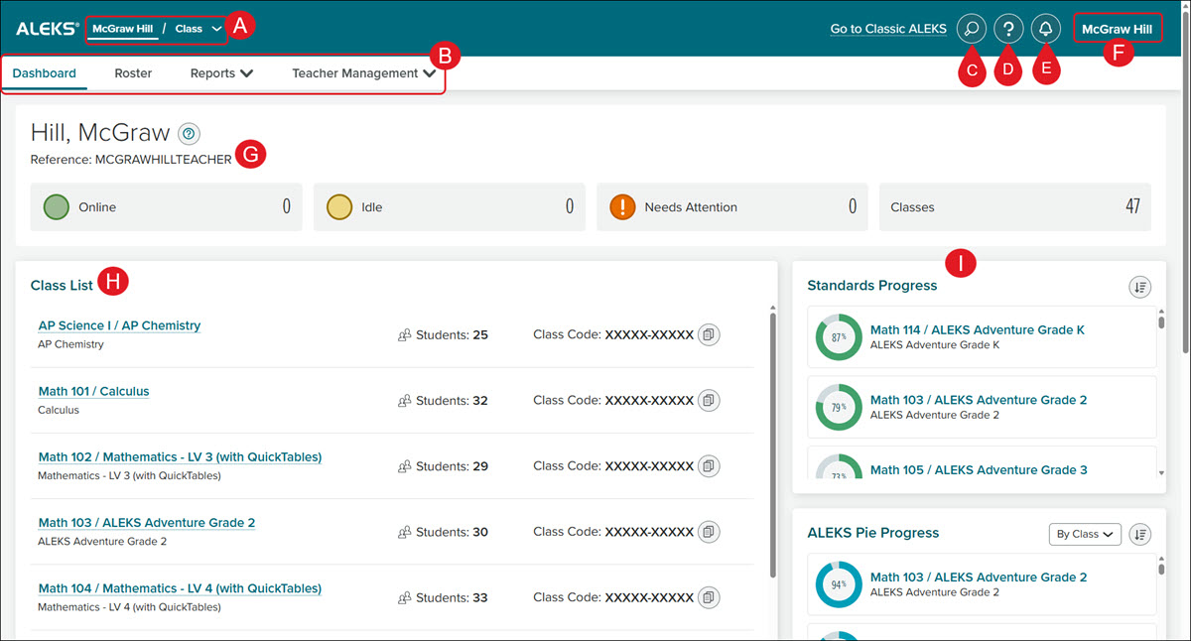The height and width of the screenshot is (641, 1191).
Task: Click Students: 32 in Math 101 row
Action: [452, 401]
